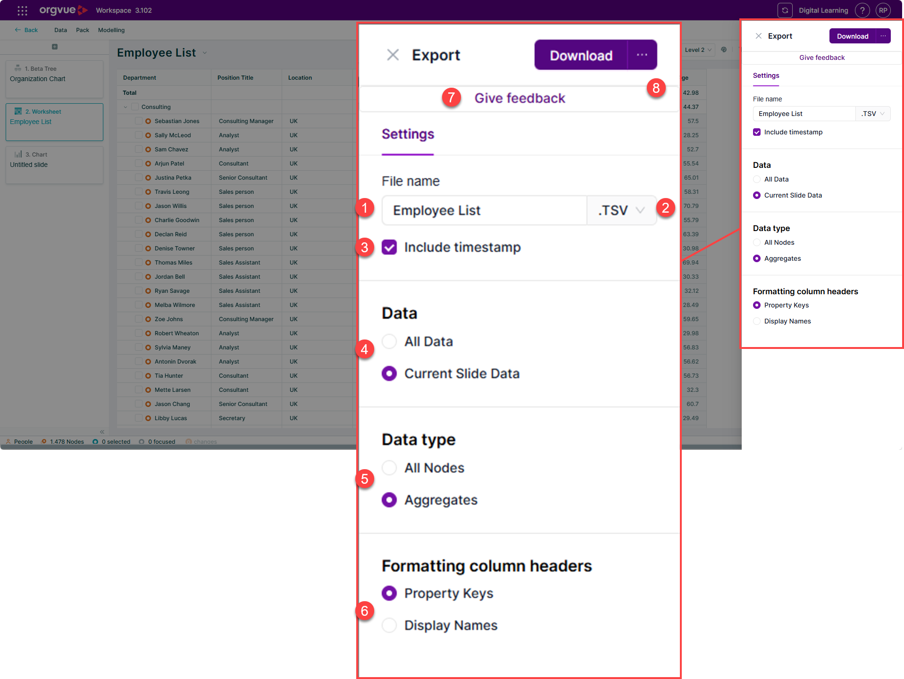This screenshot has height=679, width=904.
Task: Open more options ellipsis beside small Download
Action: [x=883, y=36]
